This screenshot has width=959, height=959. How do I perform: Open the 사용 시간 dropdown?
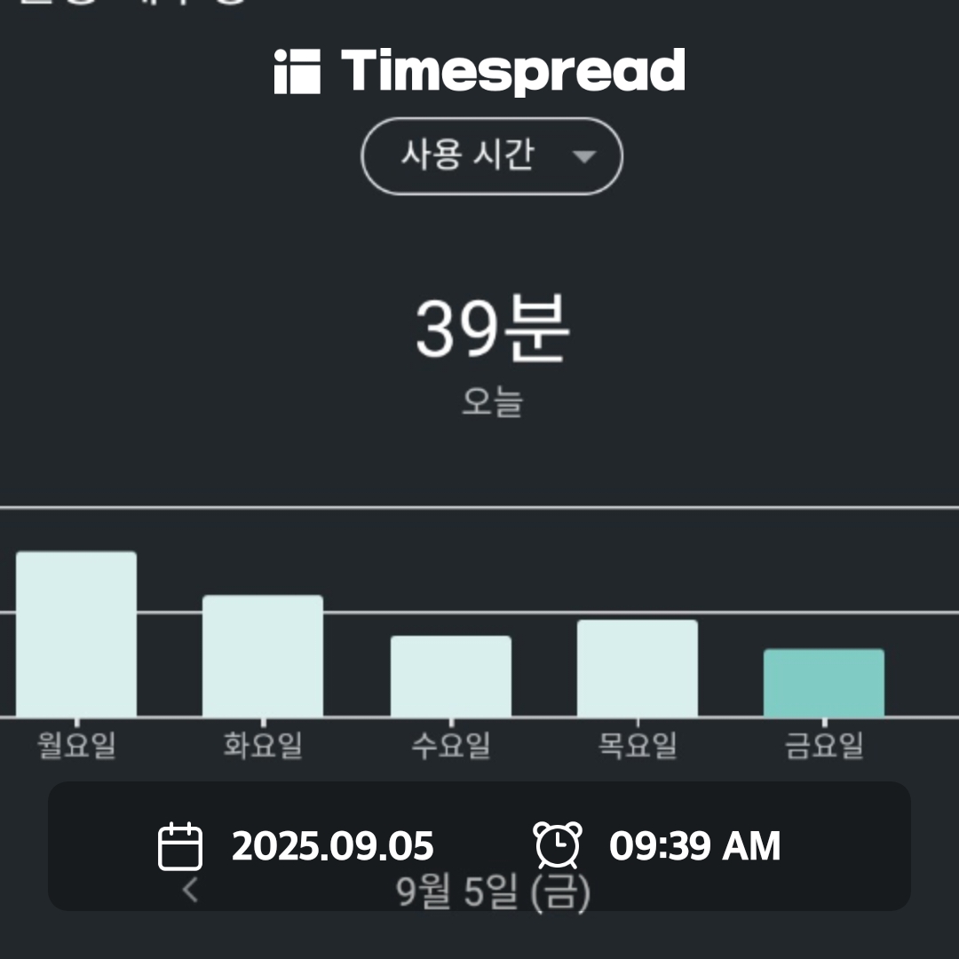pos(492,156)
